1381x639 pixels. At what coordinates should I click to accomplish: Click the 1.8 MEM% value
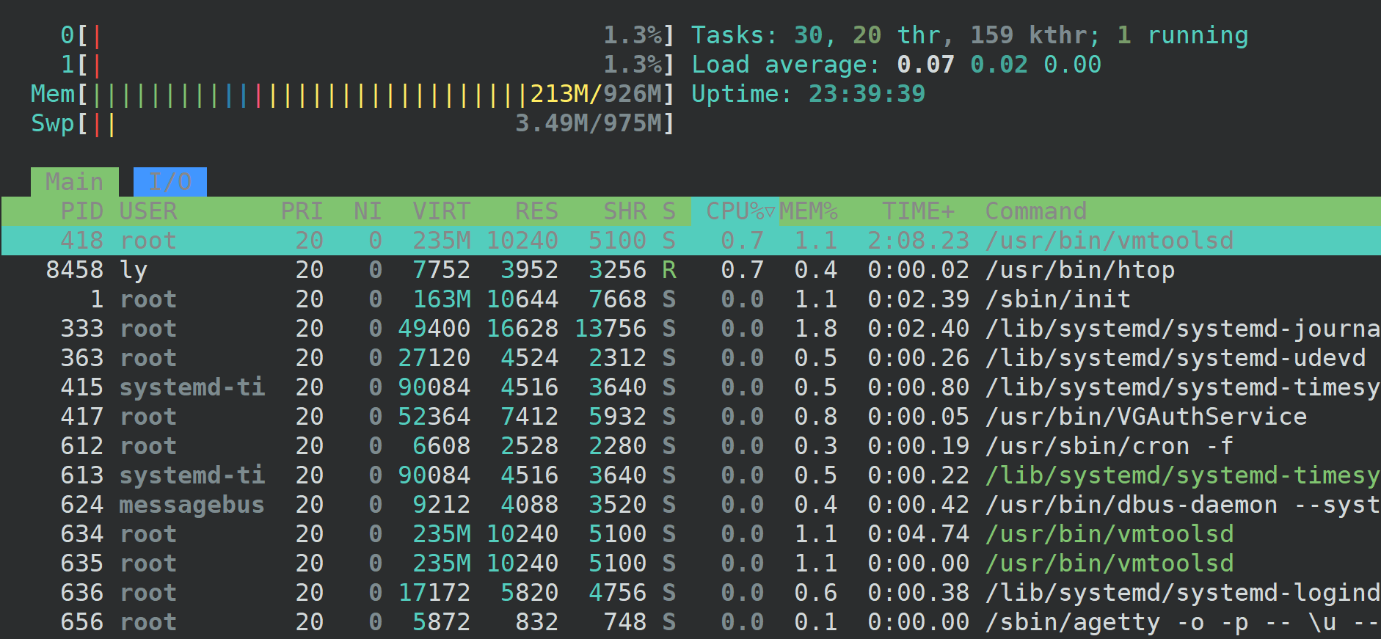coord(815,329)
